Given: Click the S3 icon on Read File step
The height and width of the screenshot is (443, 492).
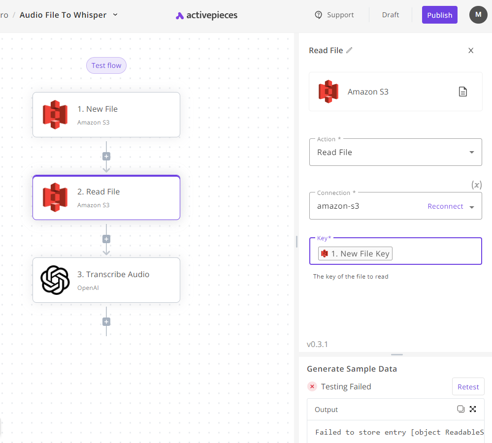Looking at the screenshot, I should (55, 197).
